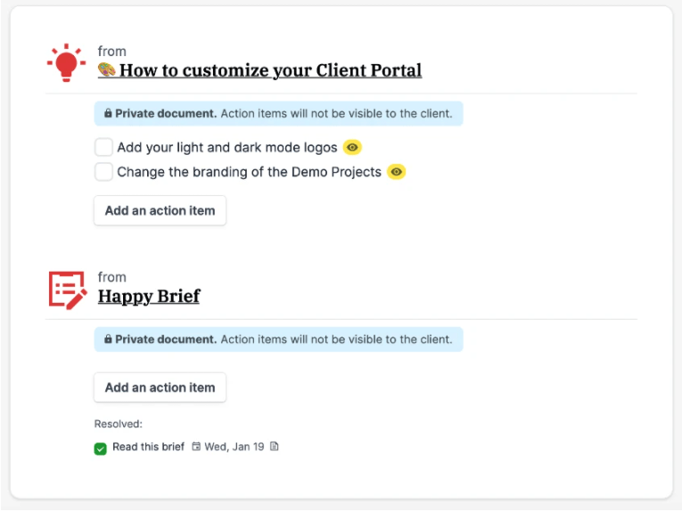Click the 'Read this brief' resolved item text
This screenshot has height=512, width=682.
click(x=148, y=447)
